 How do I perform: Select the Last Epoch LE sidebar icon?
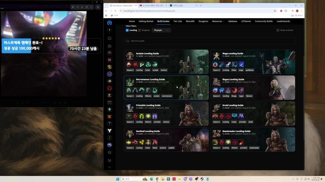[109, 74]
